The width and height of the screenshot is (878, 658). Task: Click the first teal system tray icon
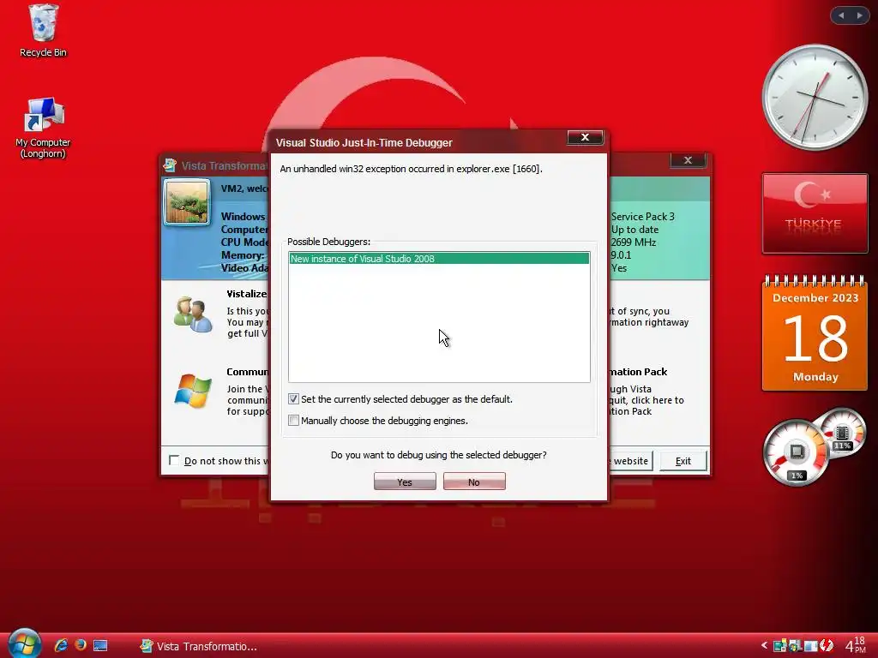click(x=779, y=646)
